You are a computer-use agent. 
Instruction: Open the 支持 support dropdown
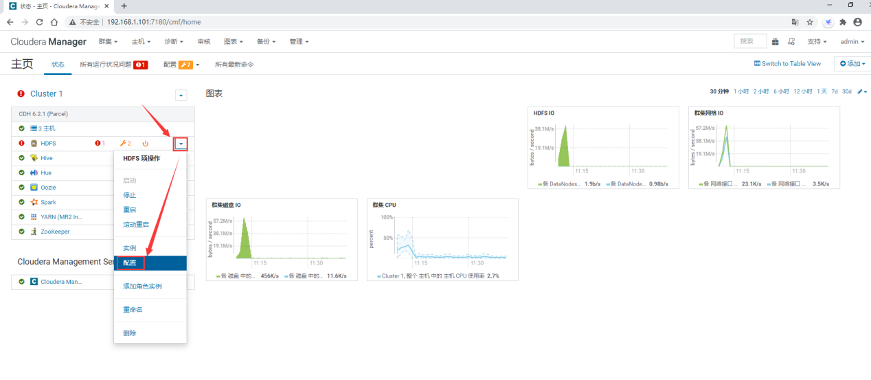[817, 42]
